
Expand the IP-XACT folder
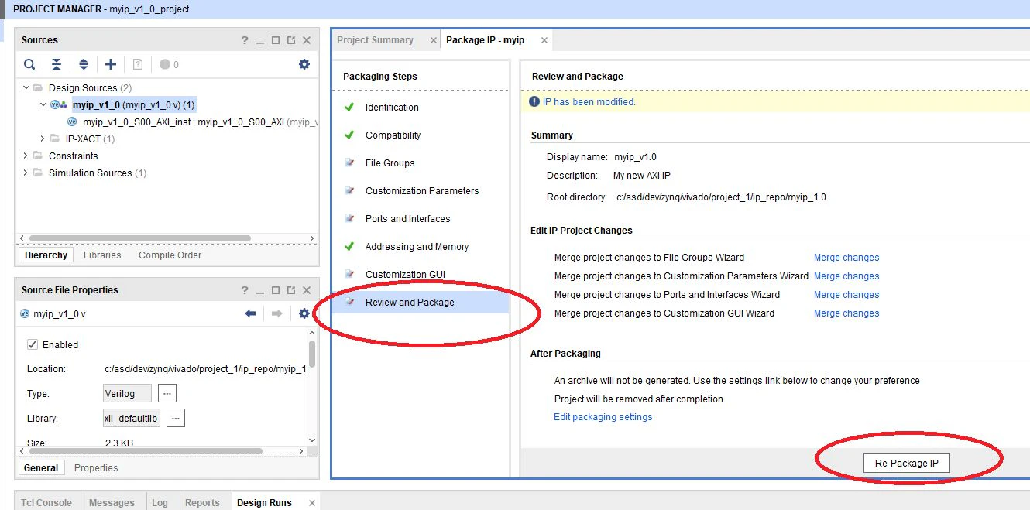pyautogui.click(x=43, y=139)
